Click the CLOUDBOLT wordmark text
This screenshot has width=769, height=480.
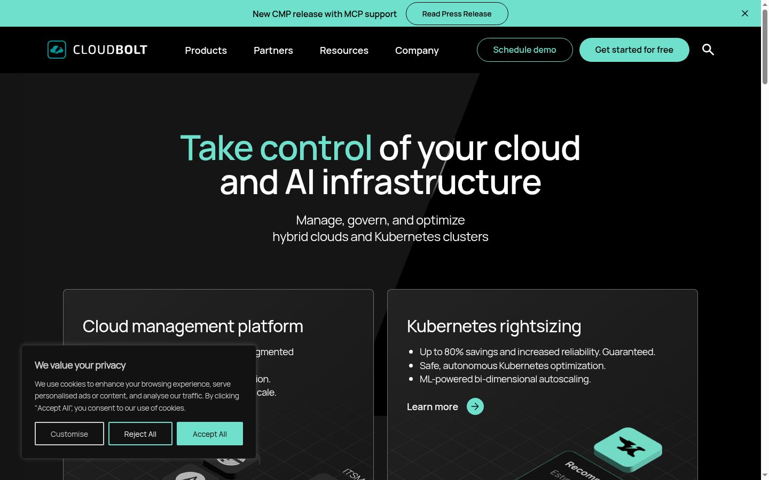click(110, 50)
